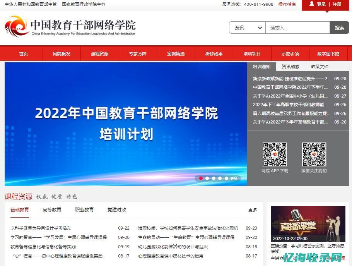Select the third carousel dot
Image resolution: width=352 pixels, height=266 pixels.
(x=214, y=178)
